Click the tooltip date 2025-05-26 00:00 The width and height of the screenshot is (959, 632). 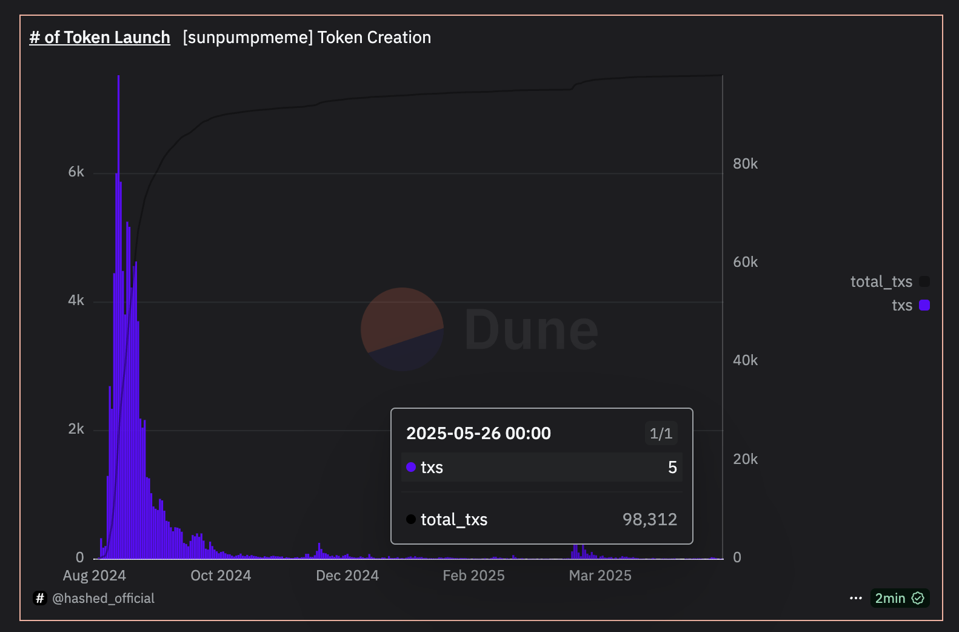478,433
